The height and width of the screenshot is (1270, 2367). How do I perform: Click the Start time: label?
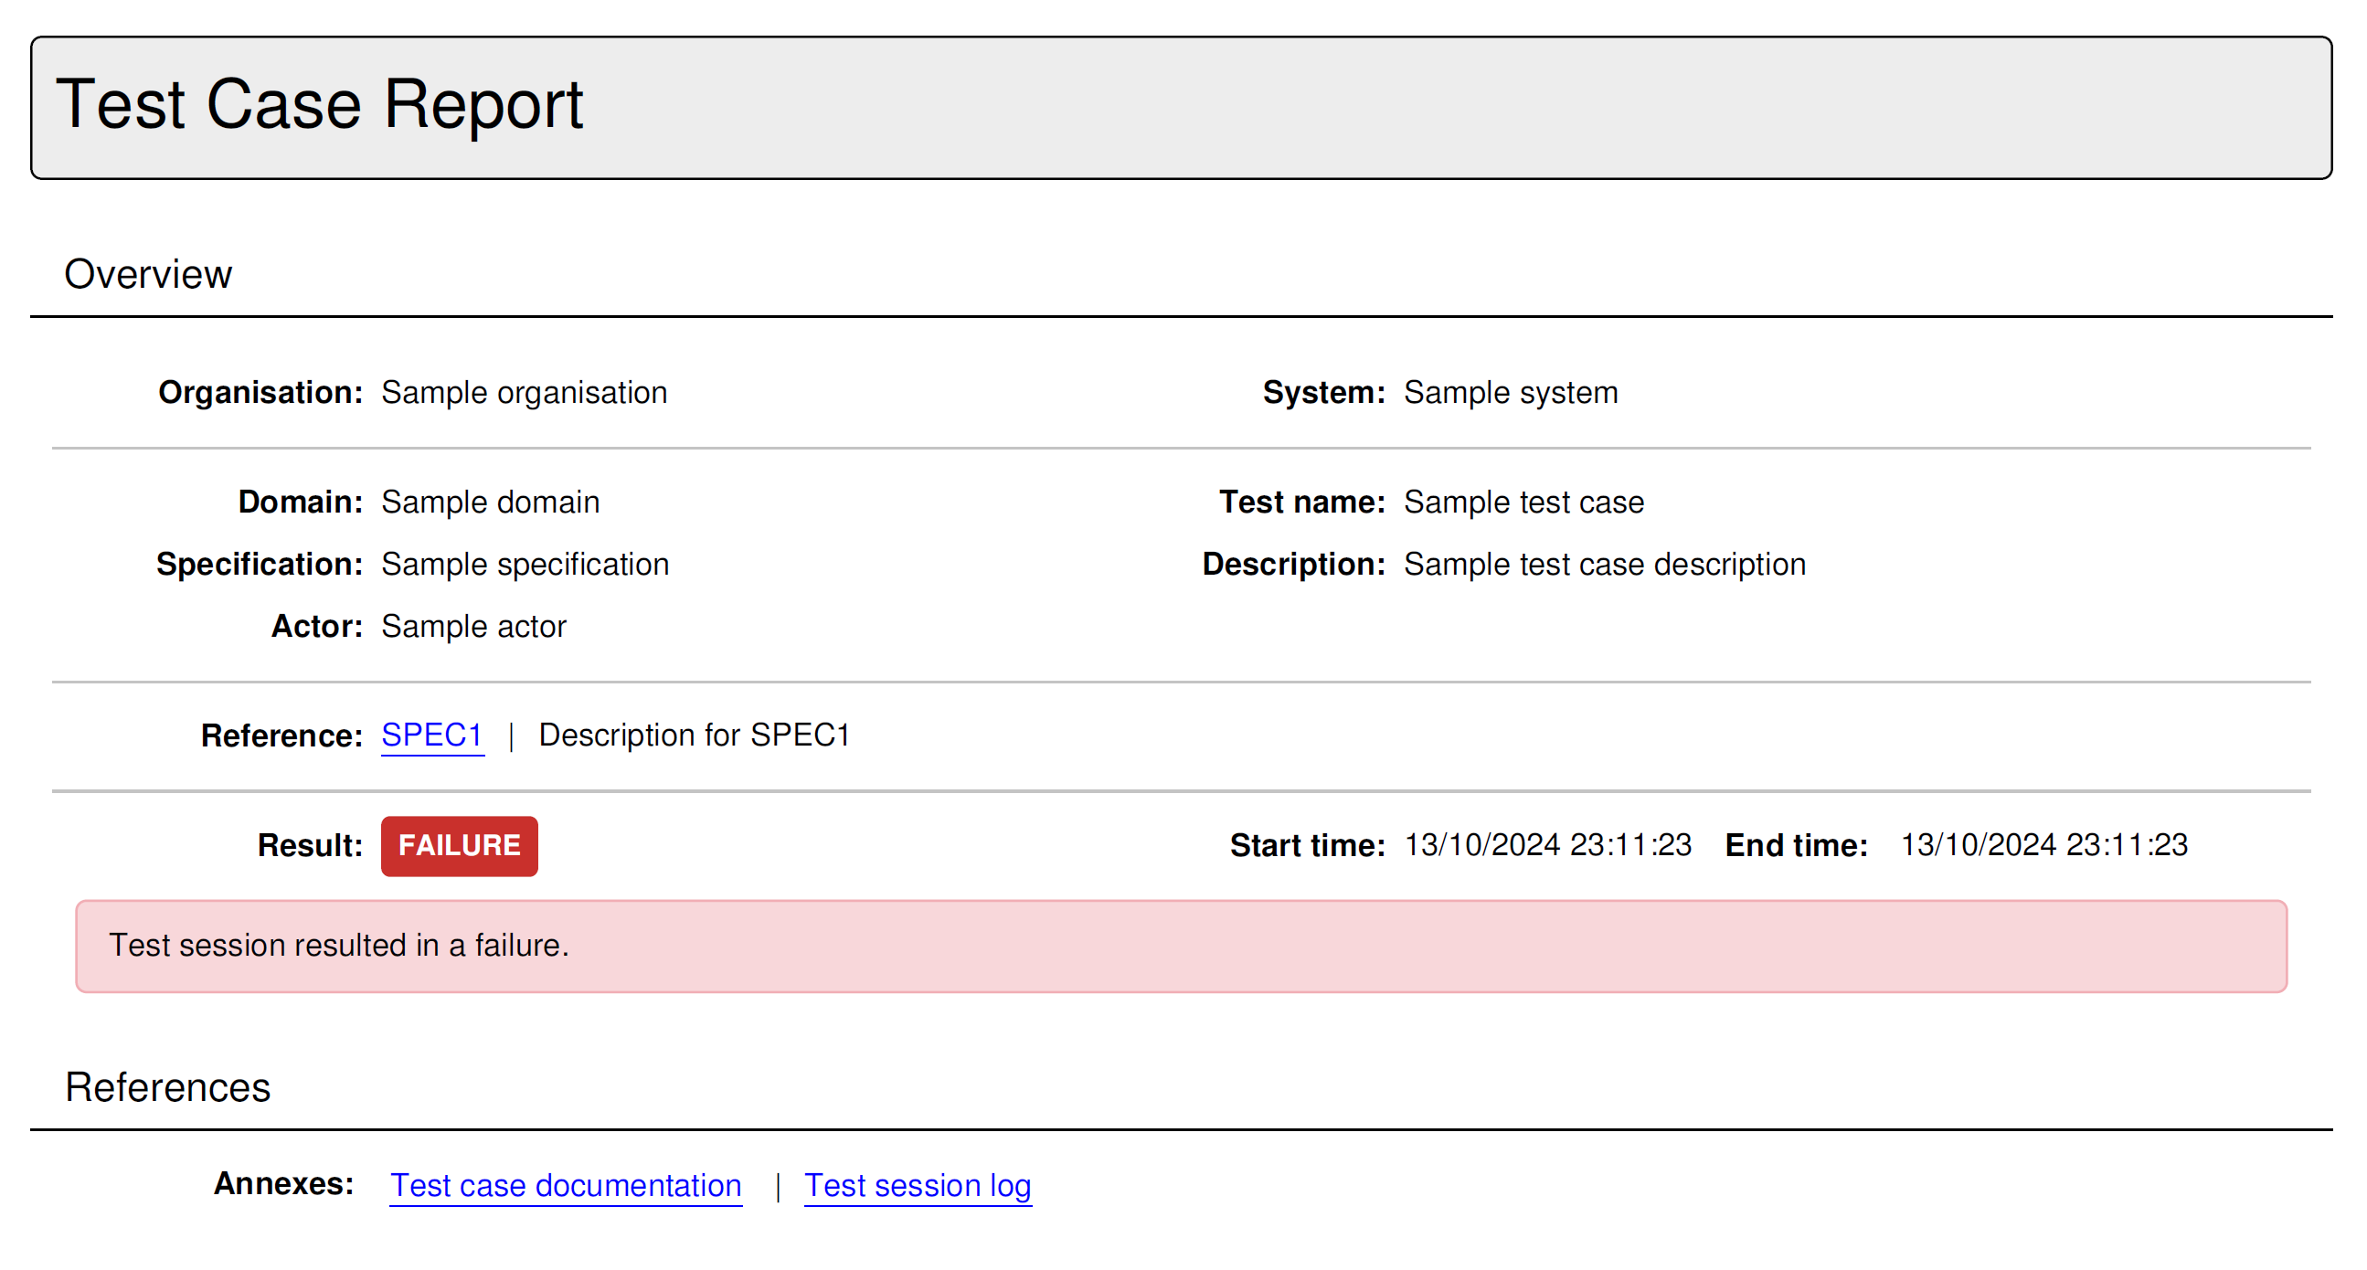[1308, 845]
